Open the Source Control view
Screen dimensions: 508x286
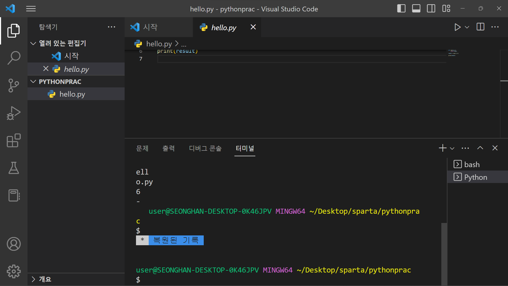pyautogui.click(x=14, y=86)
